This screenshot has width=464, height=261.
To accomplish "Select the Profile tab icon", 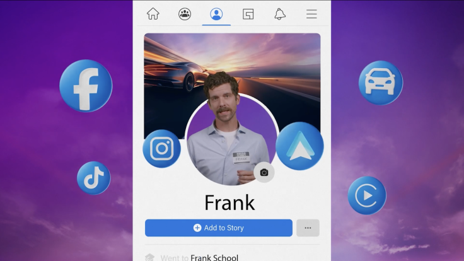I will [x=216, y=14].
